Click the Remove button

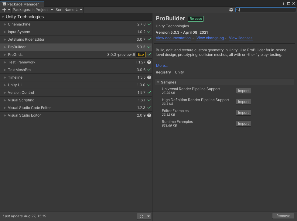(x=283, y=216)
